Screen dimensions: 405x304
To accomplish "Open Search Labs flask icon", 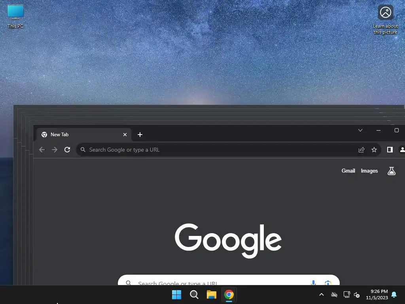I will point(392,171).
